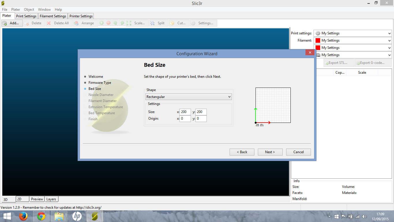
Task: Click the gear icon in Print settings dropdown
Action: click(x=318, y=33)
